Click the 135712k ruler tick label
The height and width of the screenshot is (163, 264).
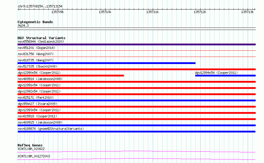[200, 12]
